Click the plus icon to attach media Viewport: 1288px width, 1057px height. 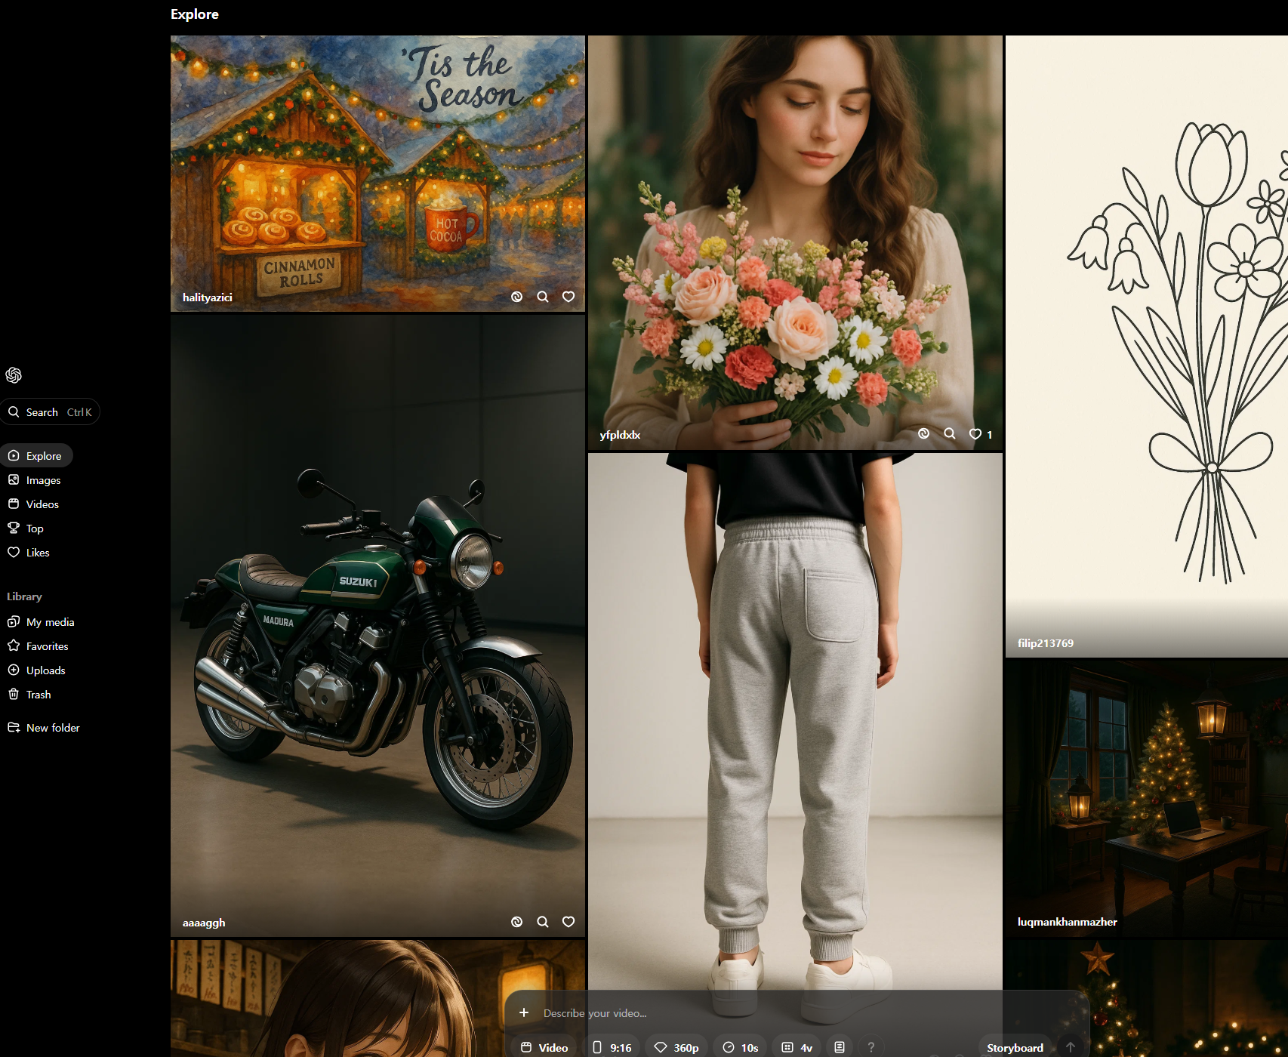coord(524,1012)
